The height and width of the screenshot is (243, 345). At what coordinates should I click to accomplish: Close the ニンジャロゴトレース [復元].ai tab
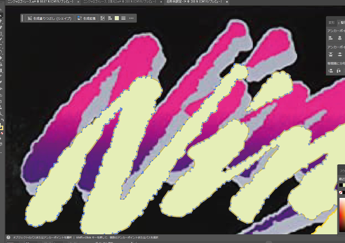(x=161, y=2)
